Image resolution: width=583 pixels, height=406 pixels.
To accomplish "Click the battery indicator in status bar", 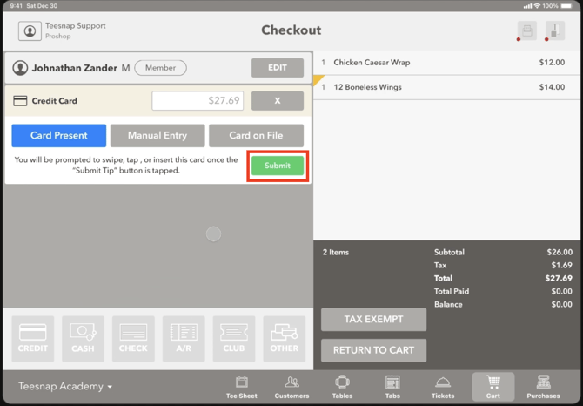I will (567, 6).
